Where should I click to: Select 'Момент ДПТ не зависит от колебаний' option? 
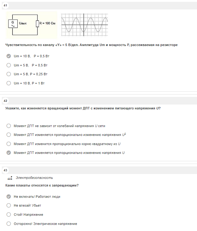[x=9, y=126]
